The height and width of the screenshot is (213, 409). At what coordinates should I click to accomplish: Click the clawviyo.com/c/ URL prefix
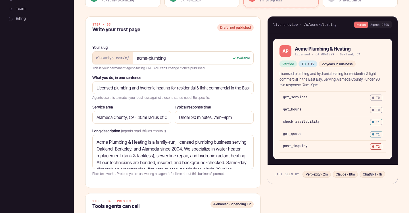(x=112, y=58)
